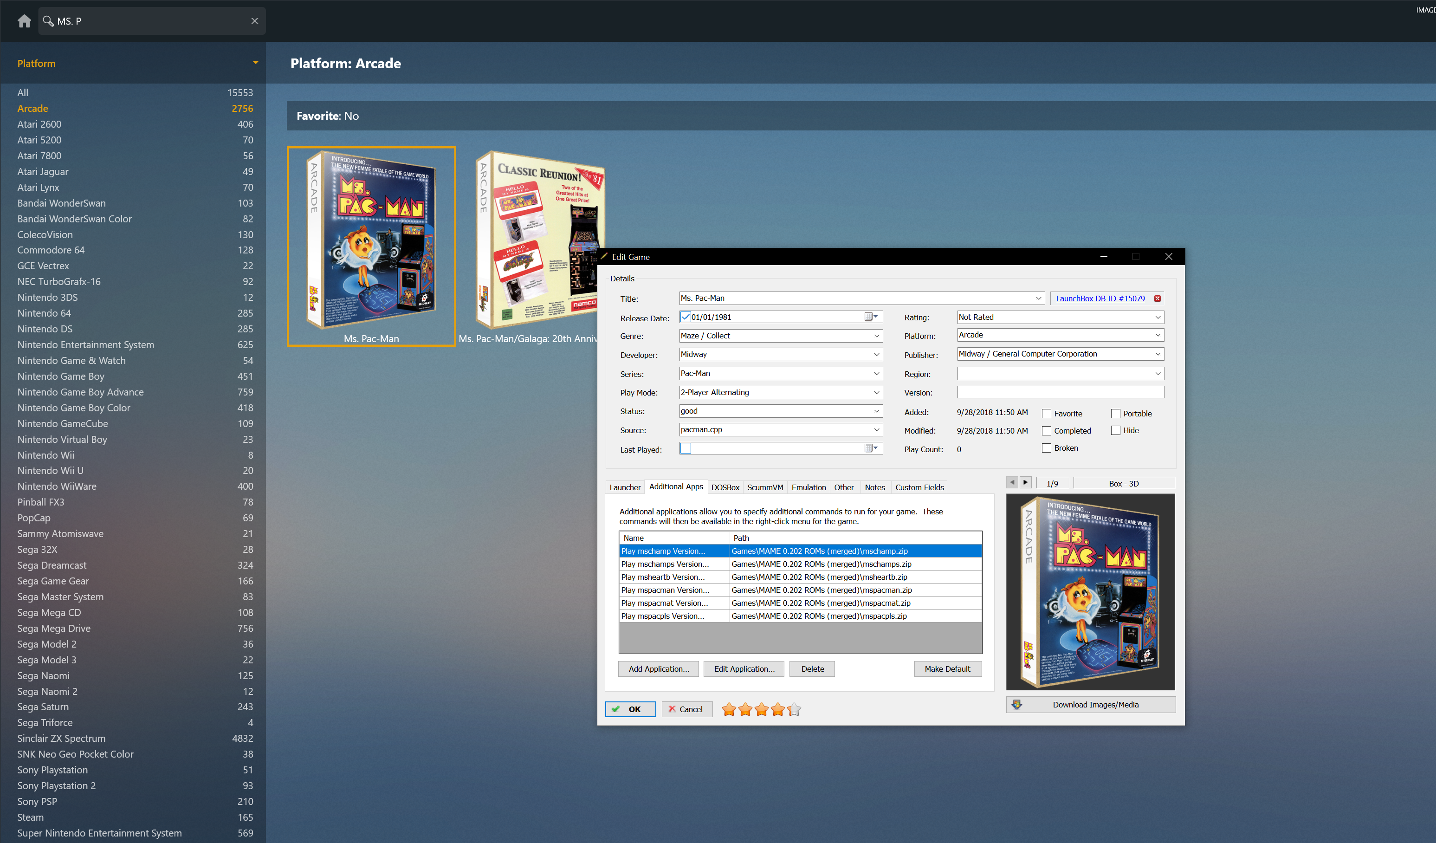Click Add Application button
This screenshot has width=1436, height=843.
[x=659, y=669]
